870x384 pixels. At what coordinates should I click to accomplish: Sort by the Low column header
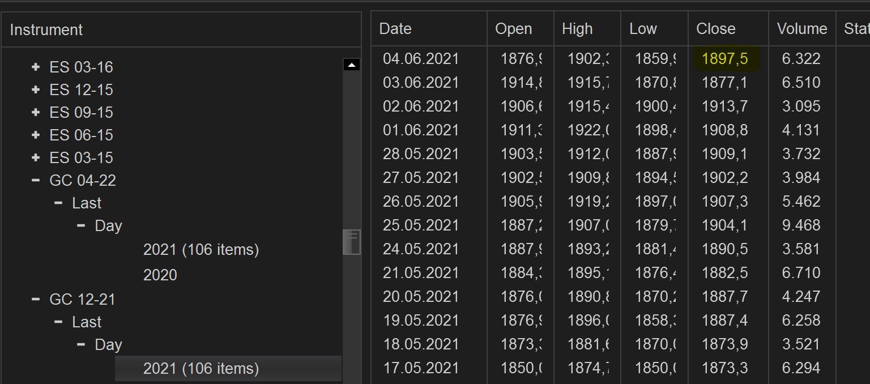655,29
